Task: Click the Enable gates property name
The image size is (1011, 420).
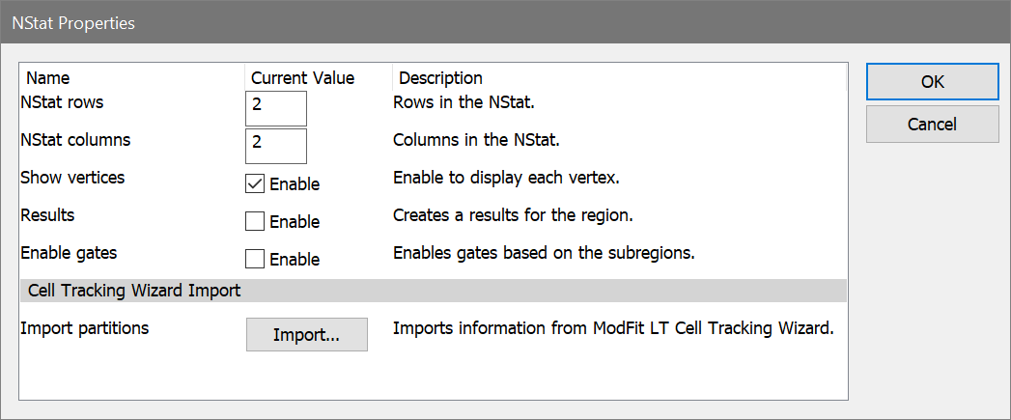Action: tap(69, 253)
